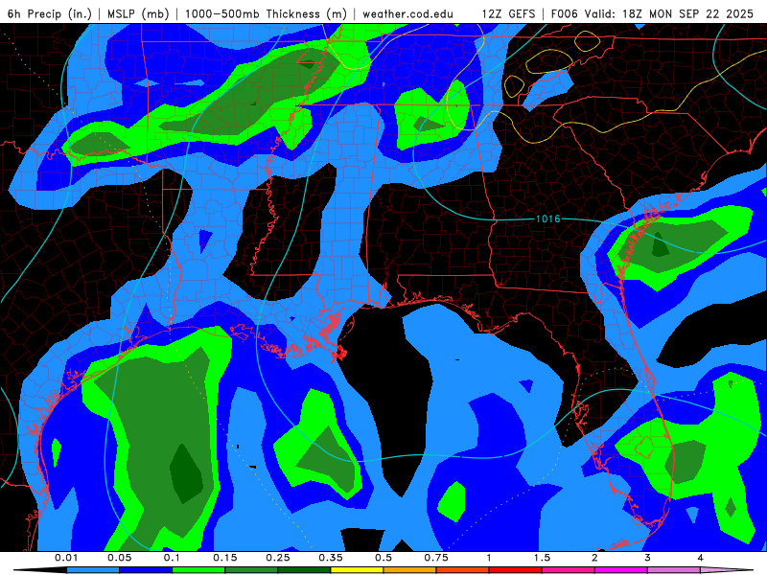Pick the medium green legend swatch
This screenshot has width=767, height=575.
point(251,570)
